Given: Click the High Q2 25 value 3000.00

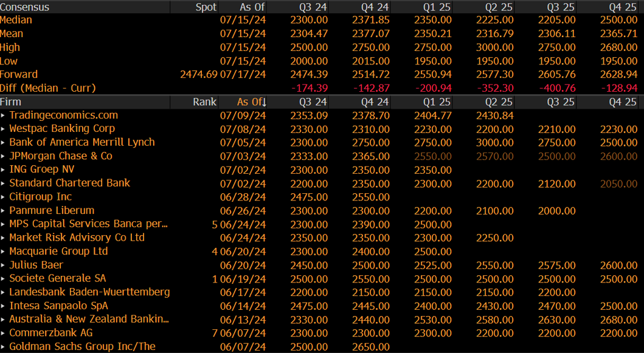Looking at the screenshot, I should [495, 47].
